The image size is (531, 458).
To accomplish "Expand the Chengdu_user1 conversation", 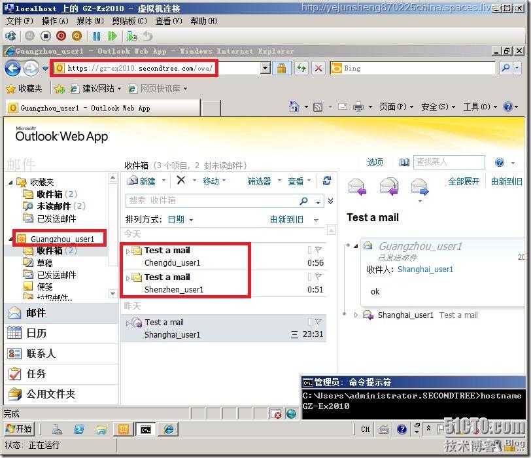I will [x=128, y=251].
